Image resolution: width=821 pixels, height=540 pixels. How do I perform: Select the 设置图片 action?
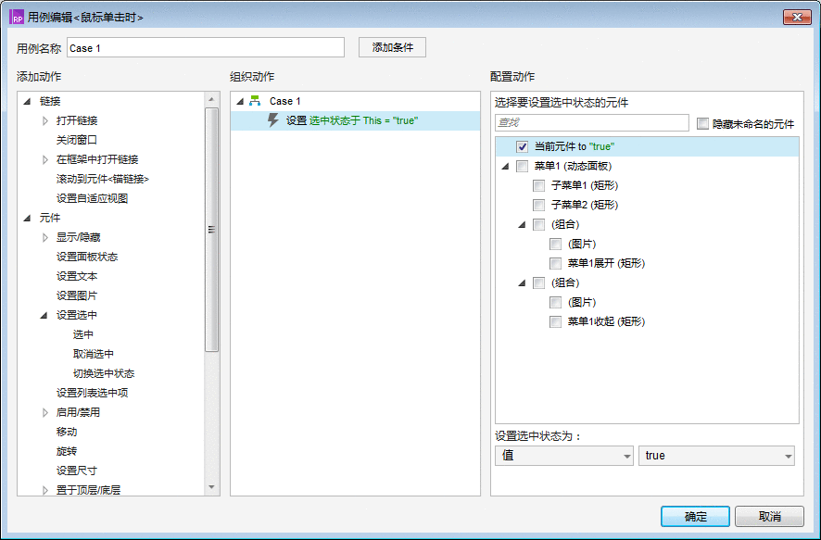point(77,295)
